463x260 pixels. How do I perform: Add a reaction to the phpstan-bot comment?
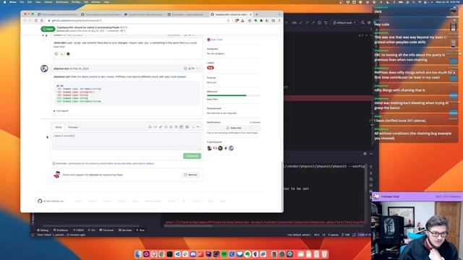(x=185, y=69)
